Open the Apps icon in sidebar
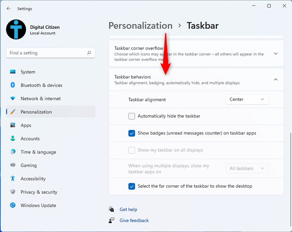This screenshot has height=232, width=292. [x=13, y=125]
